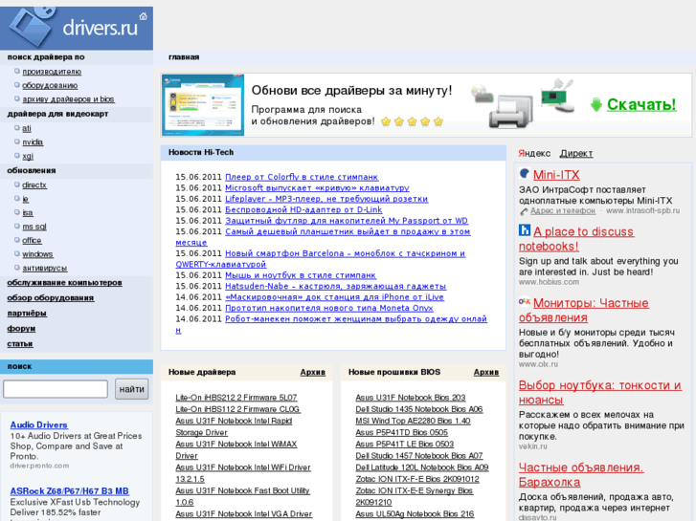
Task: Open ms sql updates link
Action: tap(34, 227)
